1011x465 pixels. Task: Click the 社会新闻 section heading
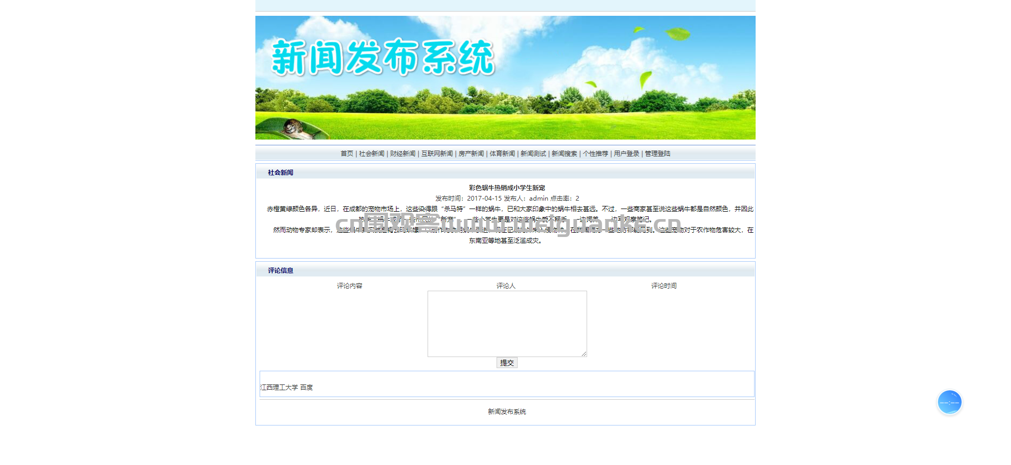click(281, 173)
